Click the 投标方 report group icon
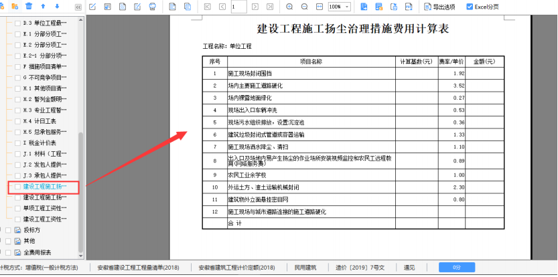The image size is (558, 277). [x=18, y=230]
